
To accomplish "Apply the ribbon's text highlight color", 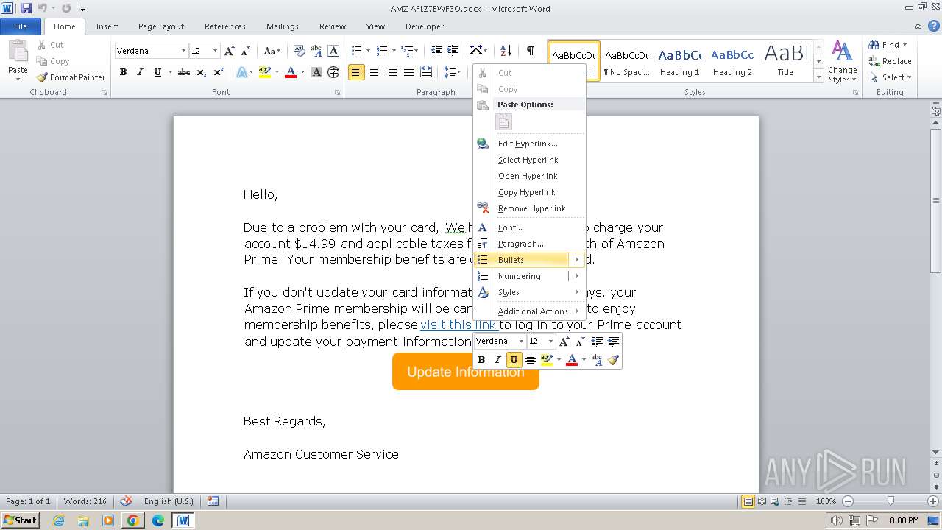I will (265, 72).
